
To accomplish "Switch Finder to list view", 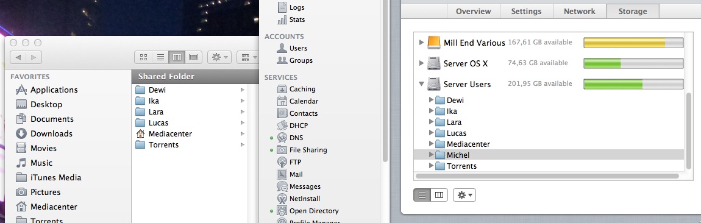I will coord(160,57).
